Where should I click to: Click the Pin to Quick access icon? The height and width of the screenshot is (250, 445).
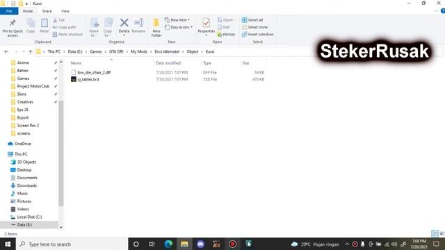tap(13, 23)
